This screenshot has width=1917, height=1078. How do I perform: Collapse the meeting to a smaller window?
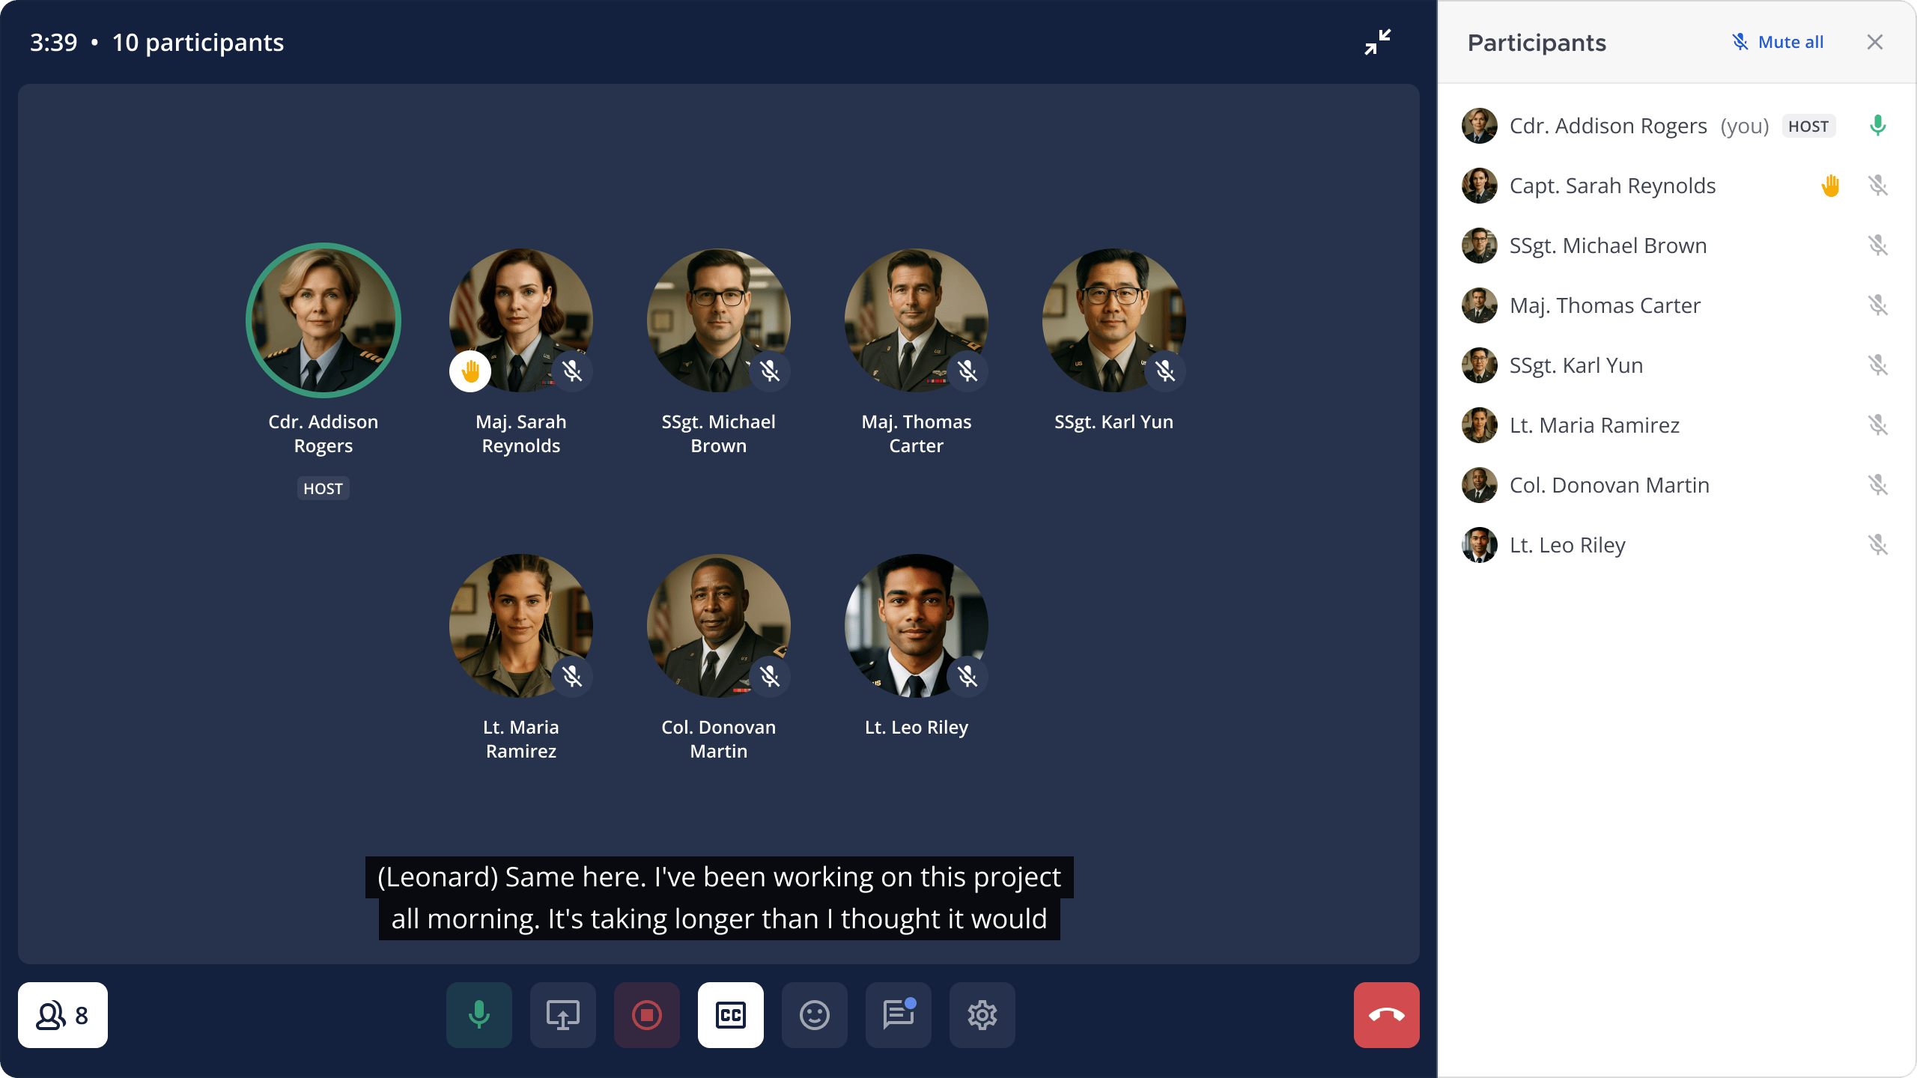[1378, 42]
